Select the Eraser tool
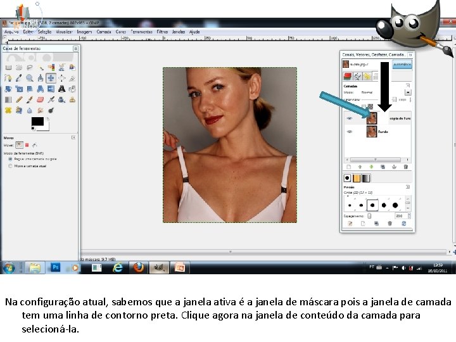456x342 pixels. tap(41, 100)
